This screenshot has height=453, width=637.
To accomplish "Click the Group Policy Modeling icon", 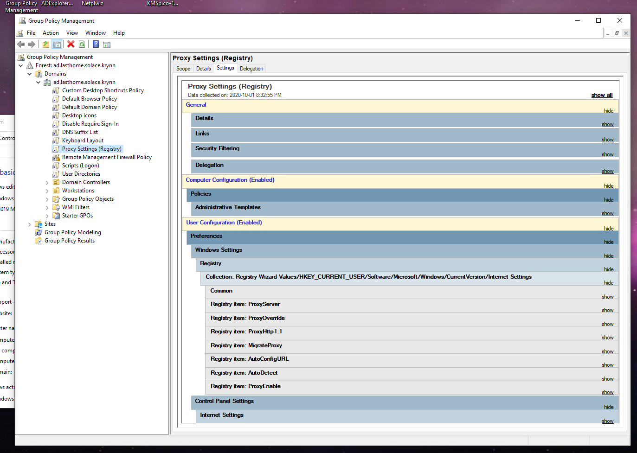I will click(39, 232).
